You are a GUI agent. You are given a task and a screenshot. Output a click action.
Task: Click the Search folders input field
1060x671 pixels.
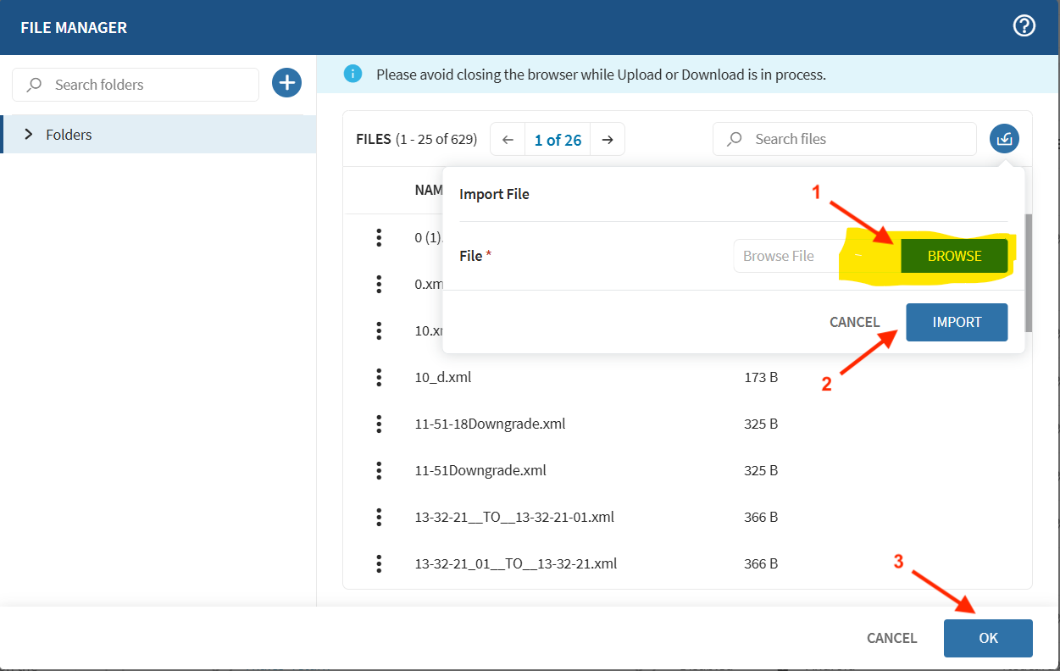coord(144,85)
